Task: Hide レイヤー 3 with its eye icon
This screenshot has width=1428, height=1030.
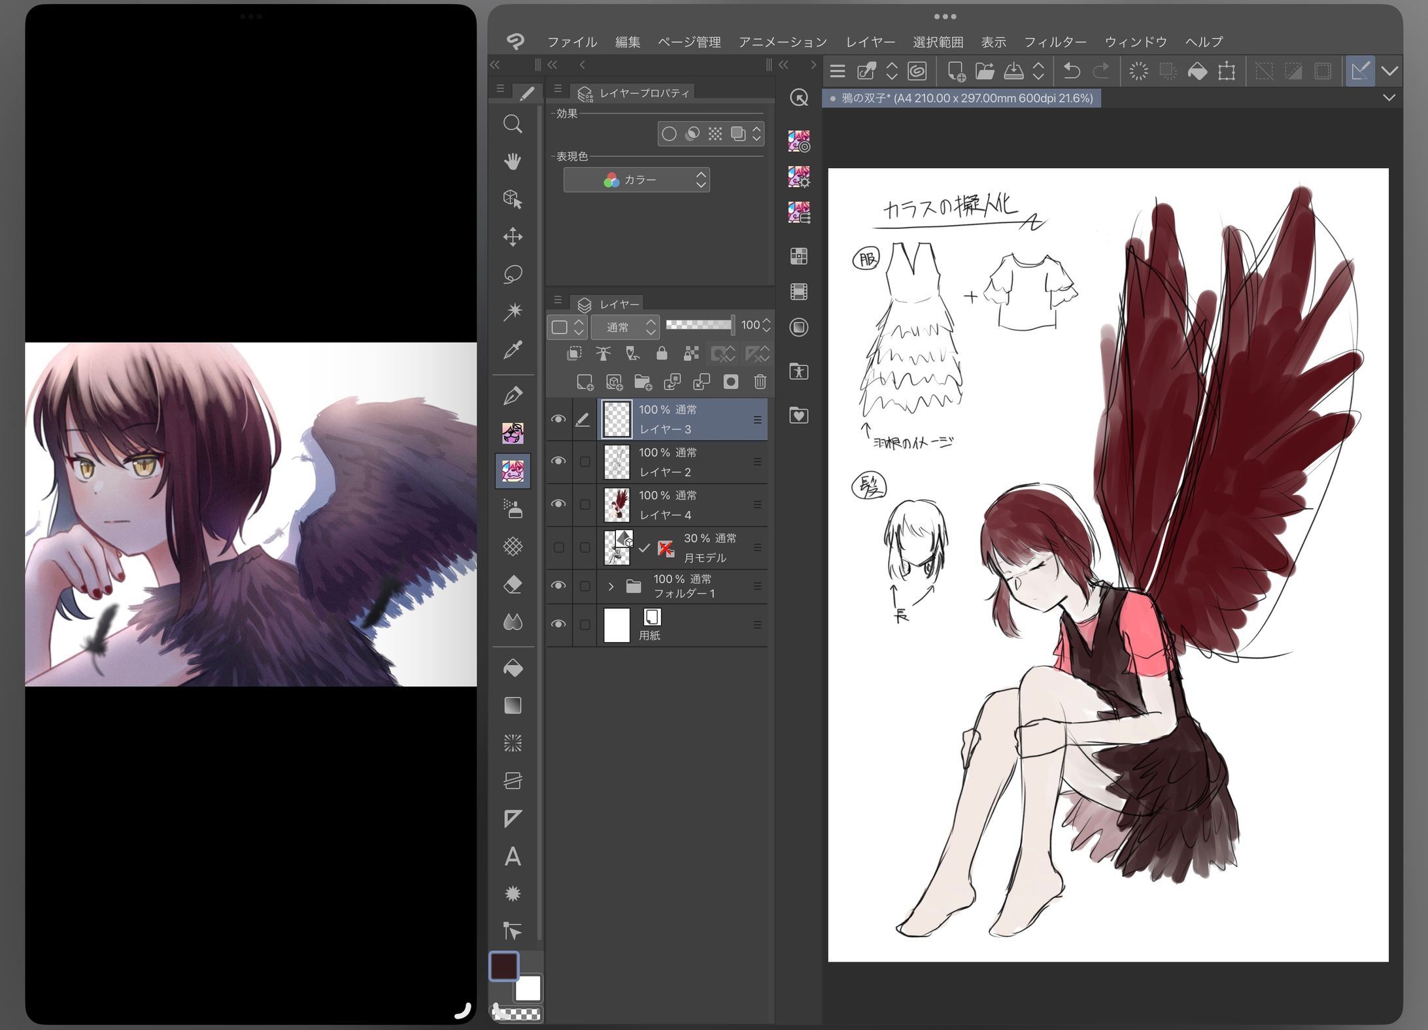Action: pos(558,419)
